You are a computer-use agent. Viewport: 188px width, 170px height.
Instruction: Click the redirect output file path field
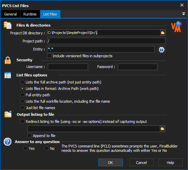[94, 129]
